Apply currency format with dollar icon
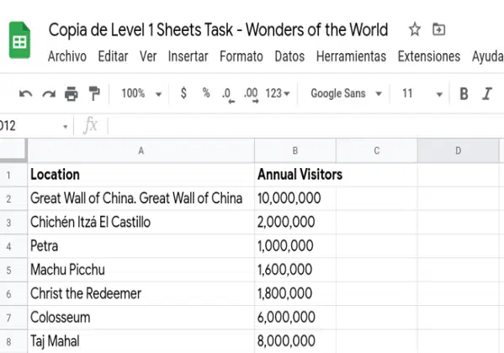Screen dimensions: 504x353 pyautogui.click(x=183, y=93)
